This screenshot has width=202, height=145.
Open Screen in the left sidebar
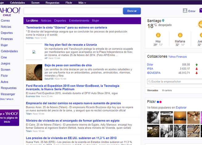tap(6, 70)
